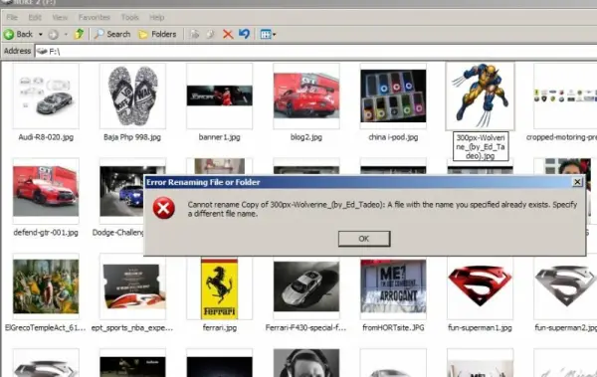Screen dimensions: 597x377
Task: Open the Tools menu
Action: [129, 17]
